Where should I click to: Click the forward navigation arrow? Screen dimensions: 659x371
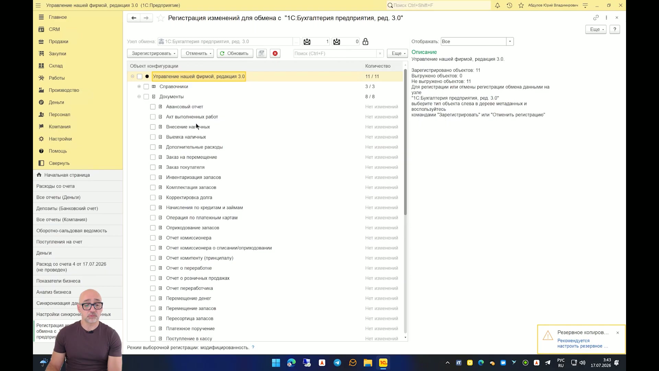click(x=146, y=18)
